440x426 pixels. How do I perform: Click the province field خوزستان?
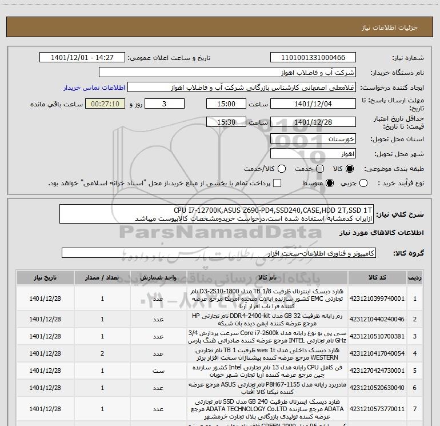click(x=313, y=139)
